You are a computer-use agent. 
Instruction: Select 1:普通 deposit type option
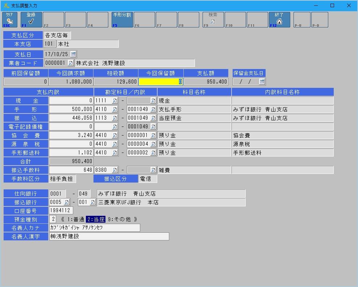76,219
